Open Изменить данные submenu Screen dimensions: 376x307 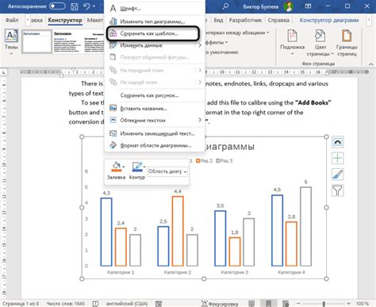point(155,45)
